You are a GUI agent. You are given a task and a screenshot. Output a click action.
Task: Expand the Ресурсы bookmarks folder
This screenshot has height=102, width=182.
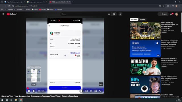click(27, 9)
